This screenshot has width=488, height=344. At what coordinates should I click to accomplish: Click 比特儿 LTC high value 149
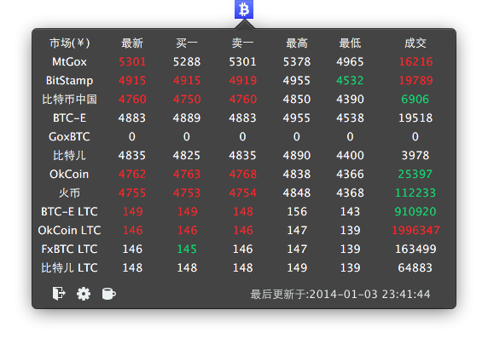tap(297, 267)
